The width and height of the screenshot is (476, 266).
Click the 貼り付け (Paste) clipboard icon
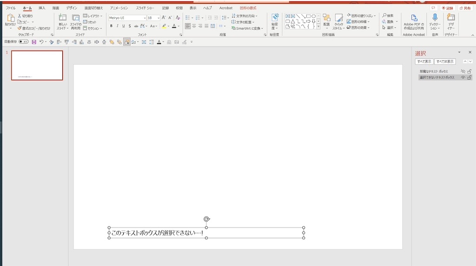tap(10, 18)
